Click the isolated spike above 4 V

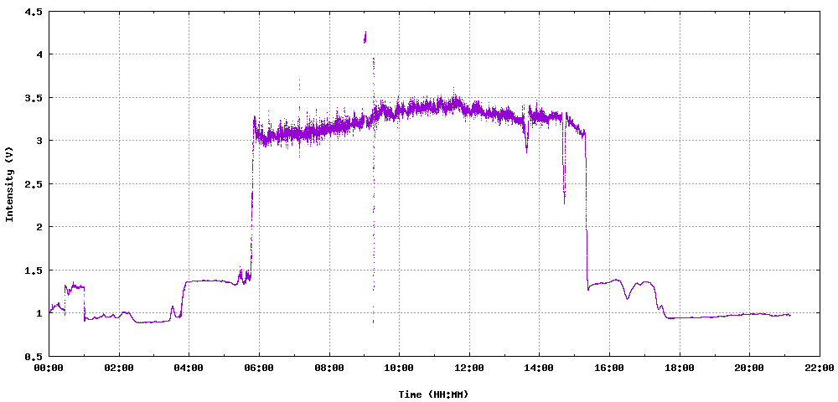tap(365, 37)
